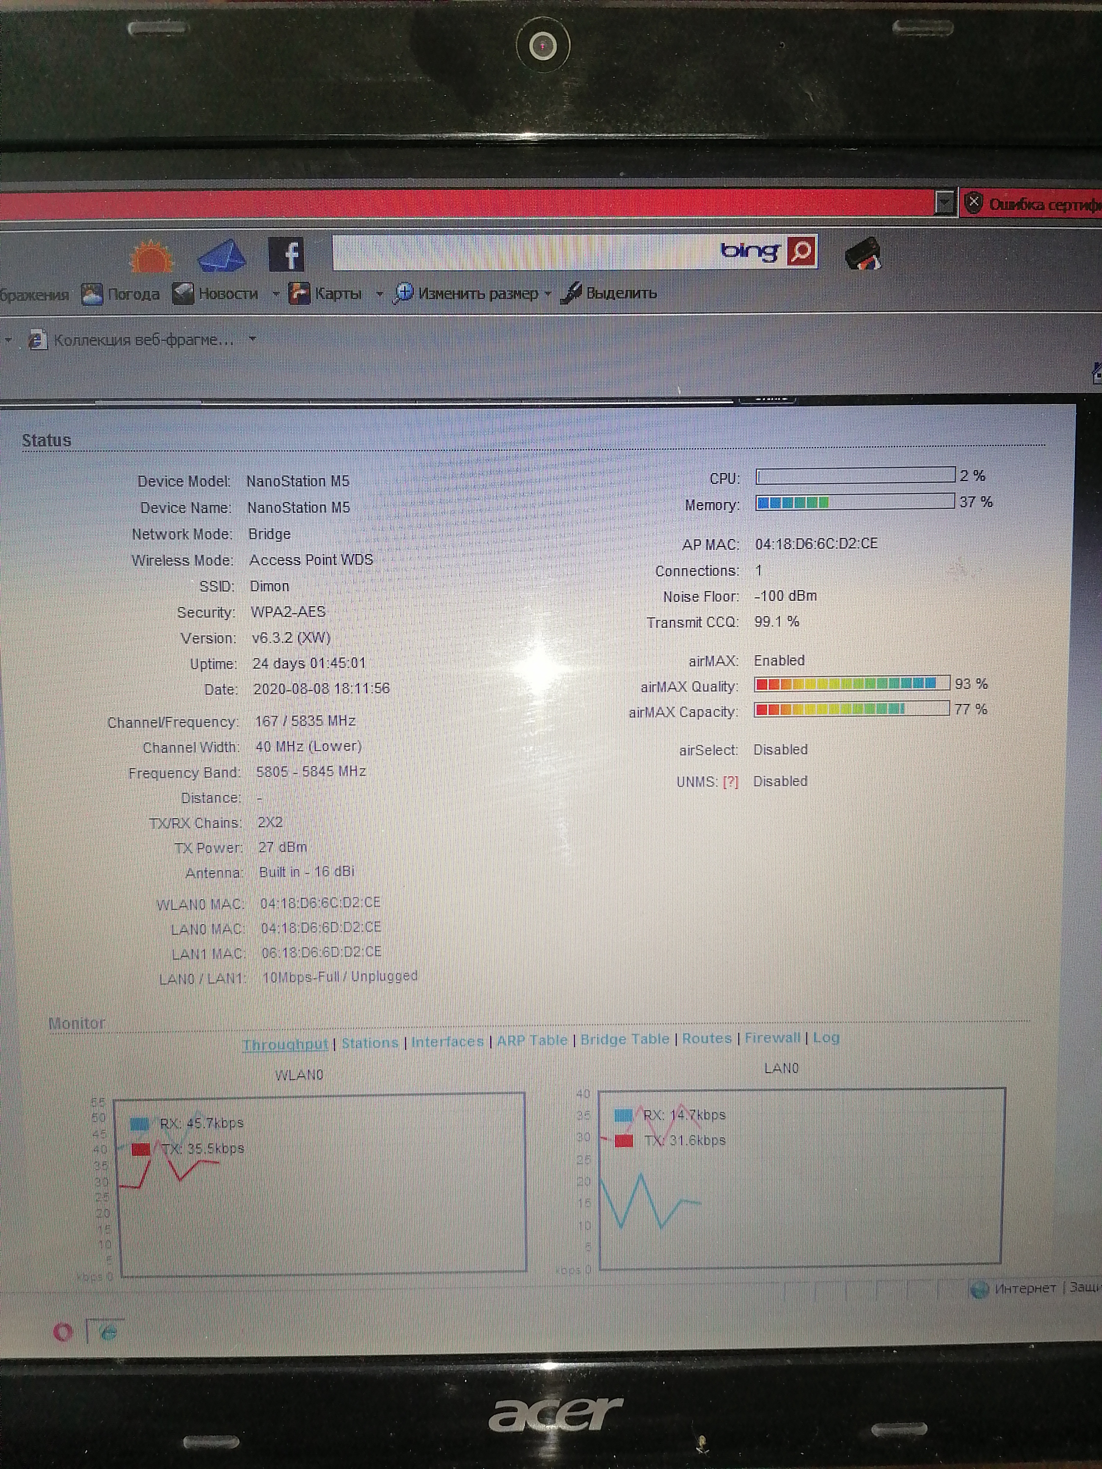
Task: Open the Stations monitor link
Action: pos(370,1043)
